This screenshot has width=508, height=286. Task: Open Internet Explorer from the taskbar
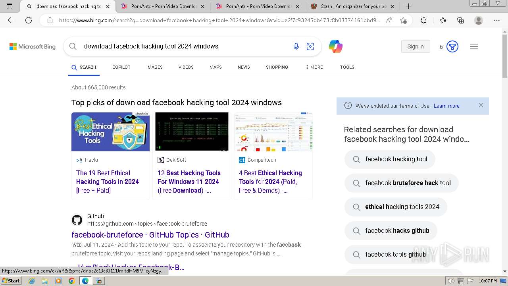click(x=31, y=281)
